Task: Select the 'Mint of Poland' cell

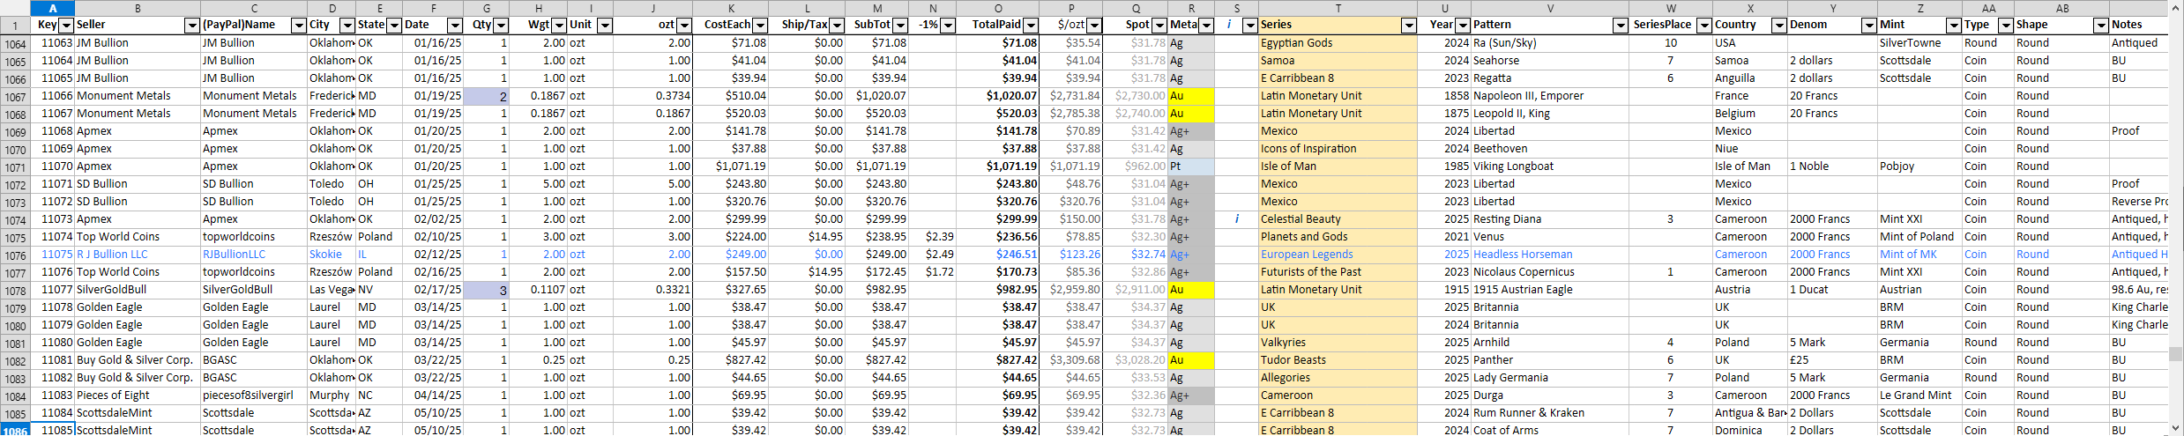Action: (x=1919, y=237)
